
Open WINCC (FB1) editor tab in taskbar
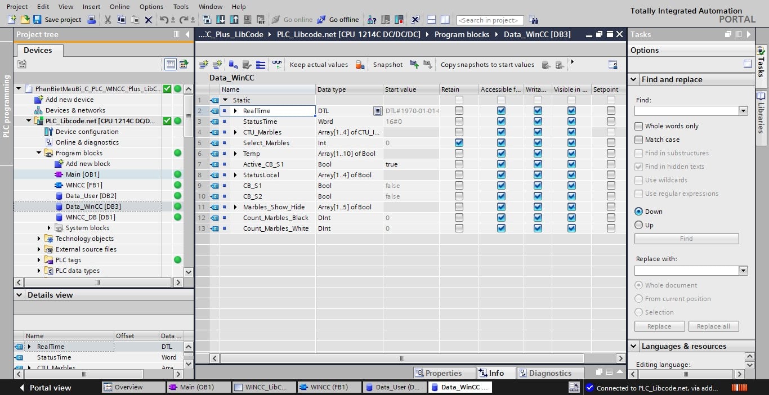[x=329, y=387]
